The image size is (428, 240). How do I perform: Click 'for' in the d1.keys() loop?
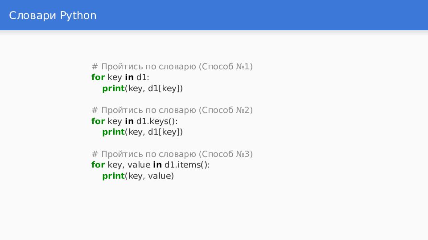[x=98, y=121]
